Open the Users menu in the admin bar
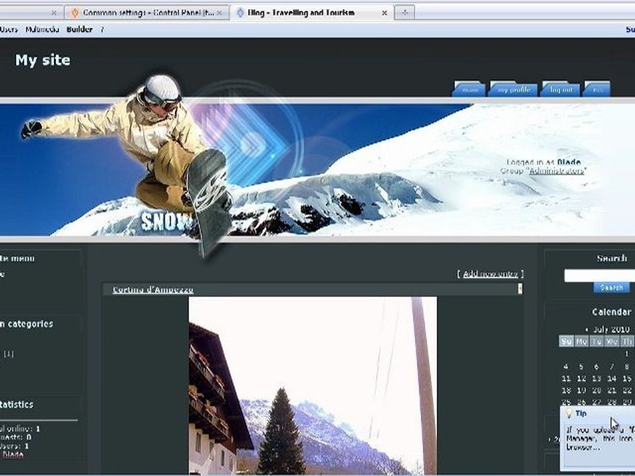Viewport: 635px width, 476px height. 9,30
